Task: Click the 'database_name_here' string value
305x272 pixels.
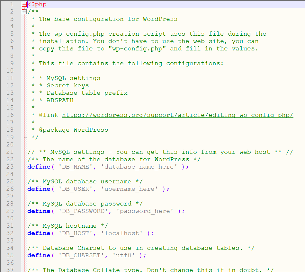Action: 139,167
